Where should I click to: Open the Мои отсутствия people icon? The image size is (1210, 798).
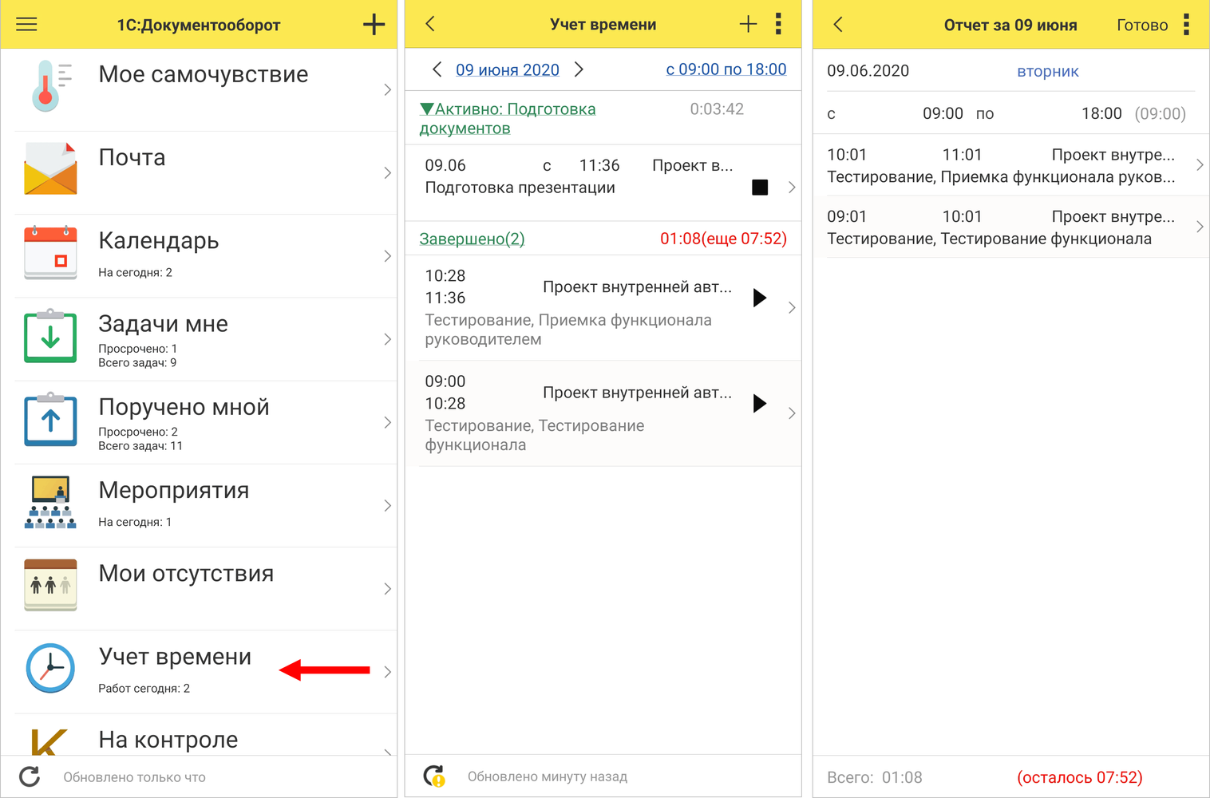pyautogui.click(x=51, y=585)
